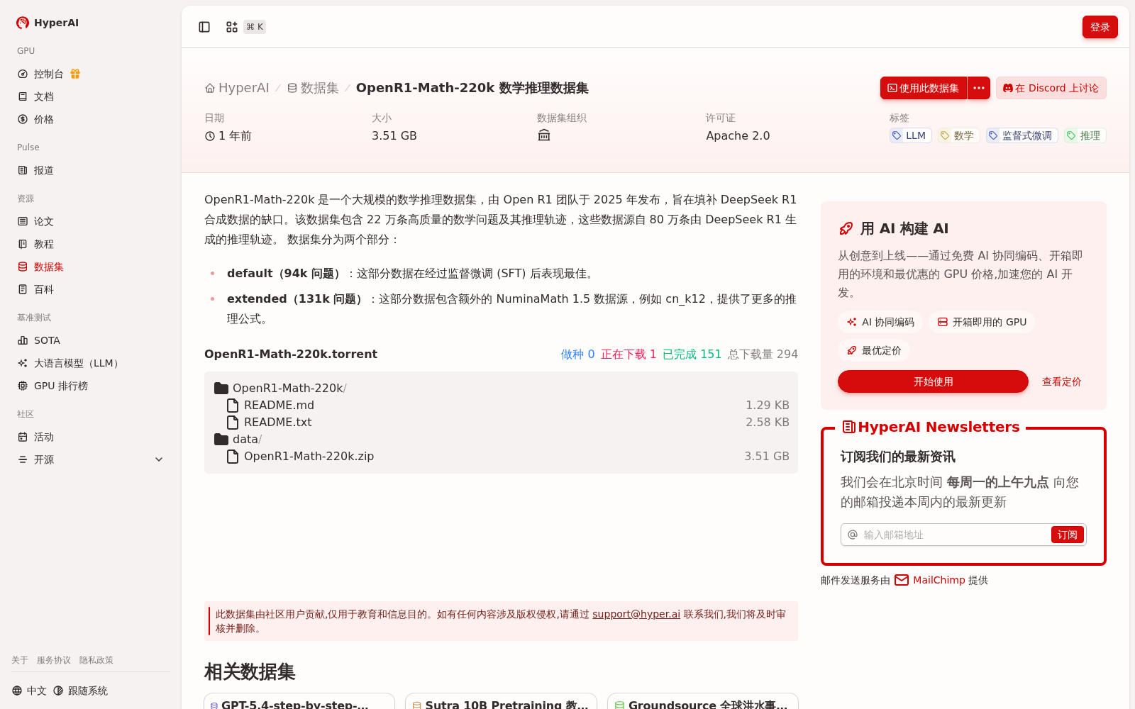Open 论文 in the sidebar
The image size is (1135, 709).
point(43,221)
